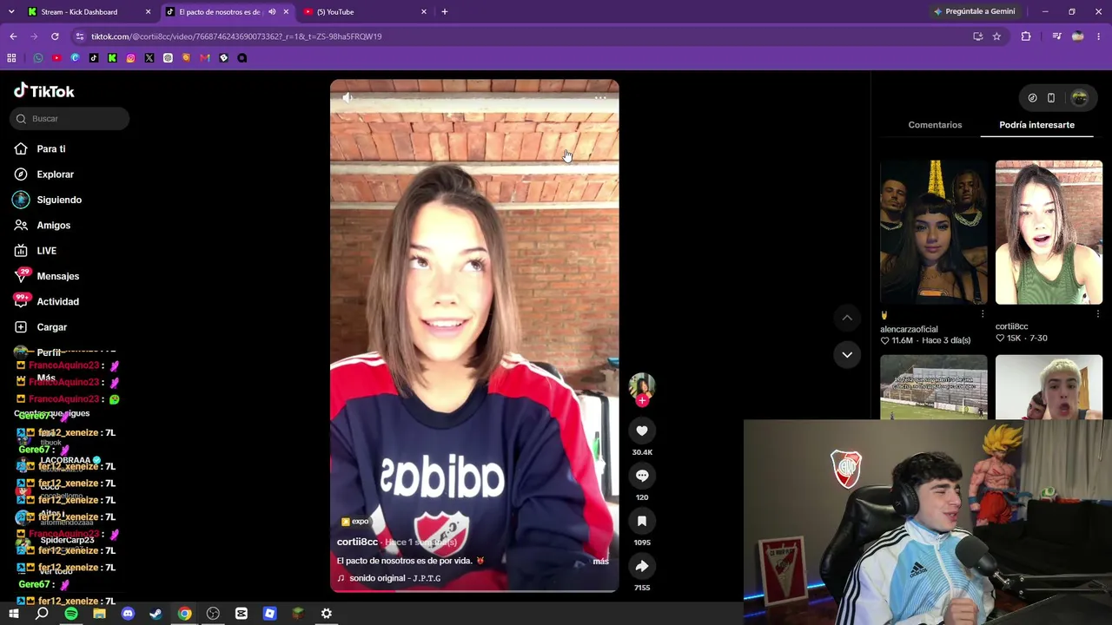Open the Extensions puzzle icon
The image size is (1112, 625).
tap(1026, 36)
